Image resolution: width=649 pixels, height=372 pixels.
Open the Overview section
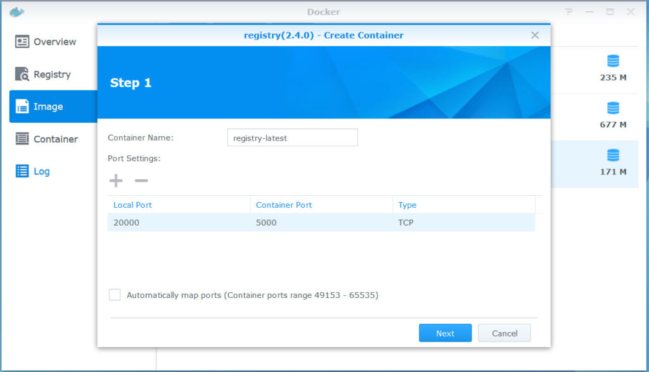tap(53, 42)
